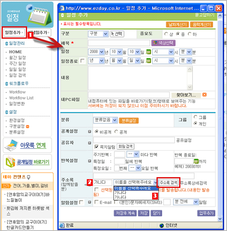Open calendar icon for repeat end date
227x231 pixels.
[x=196, y=161]
